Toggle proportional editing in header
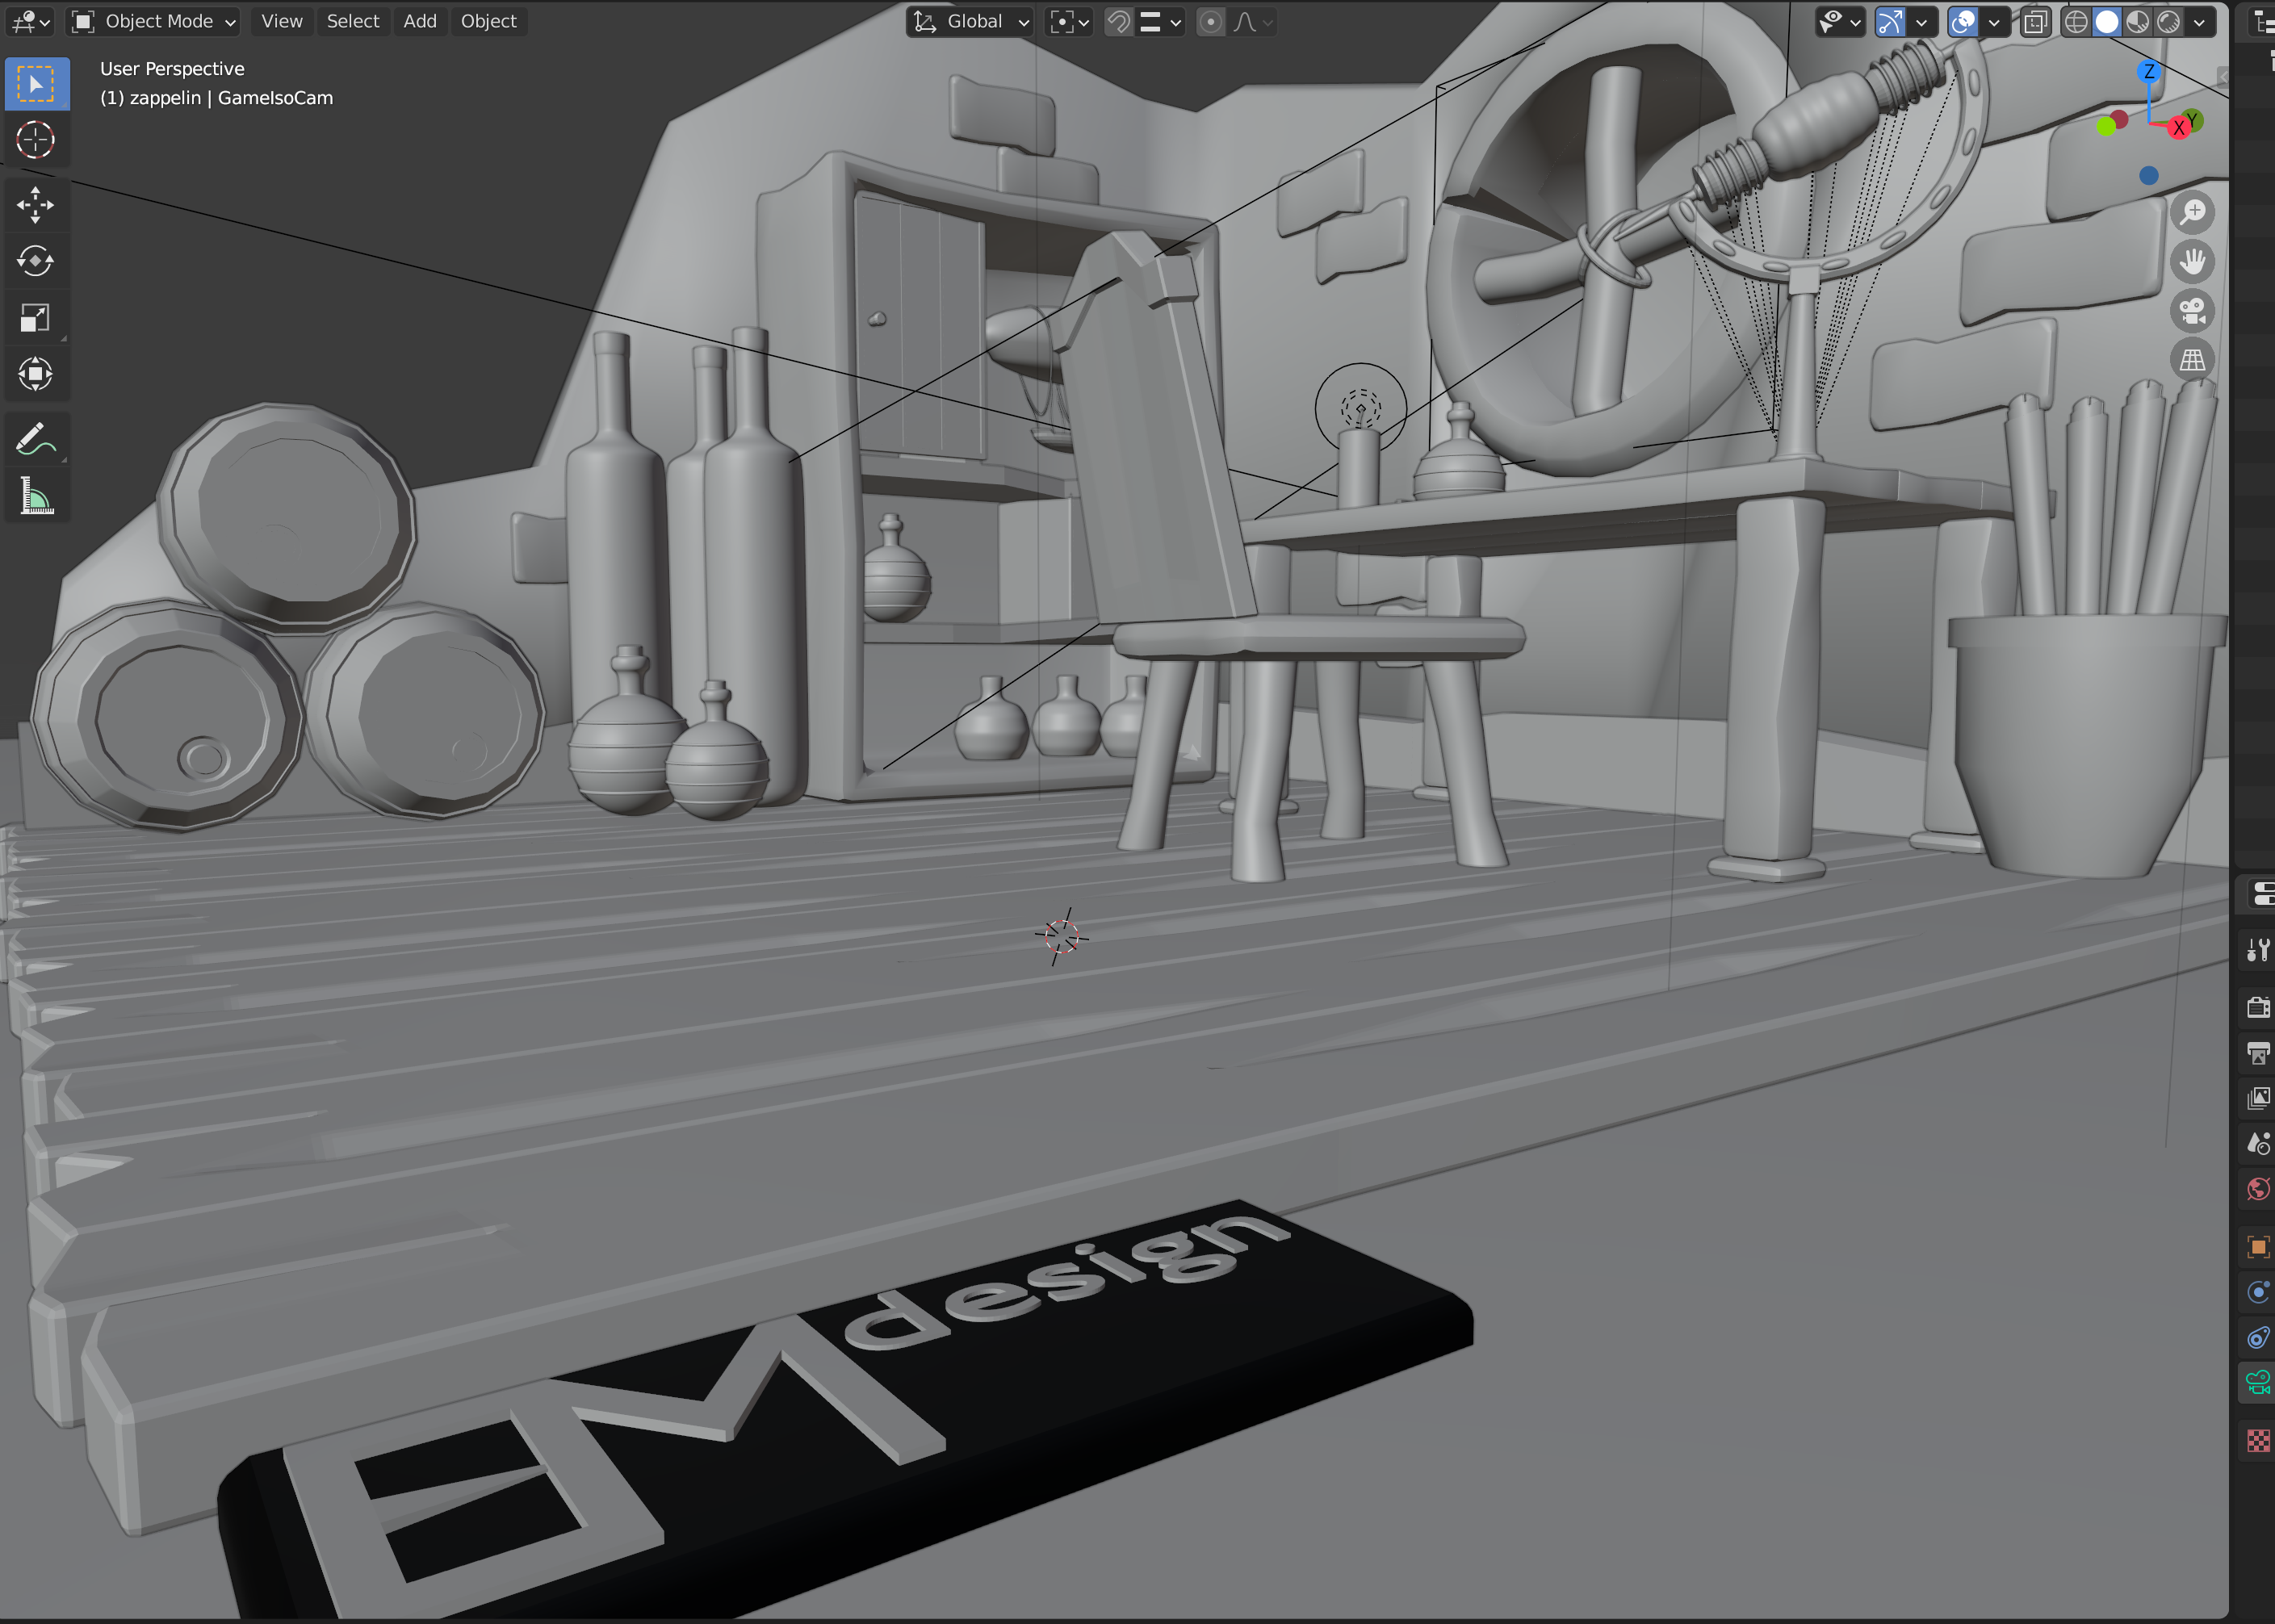The width and height of the screenshot is (2275, 1624). click(1210, 22)
